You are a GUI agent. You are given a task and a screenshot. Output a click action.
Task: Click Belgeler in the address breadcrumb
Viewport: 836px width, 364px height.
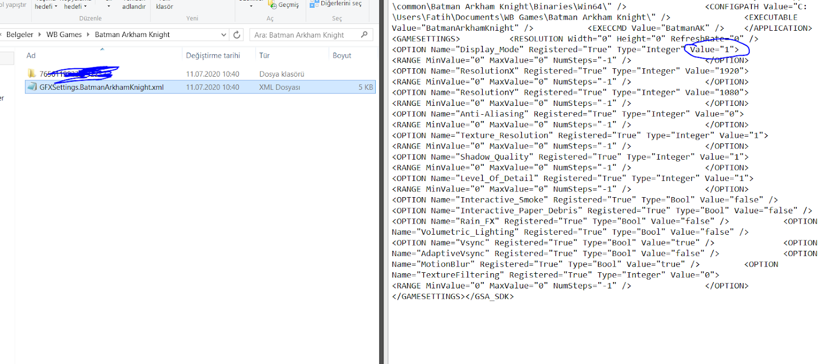(20, 34)
